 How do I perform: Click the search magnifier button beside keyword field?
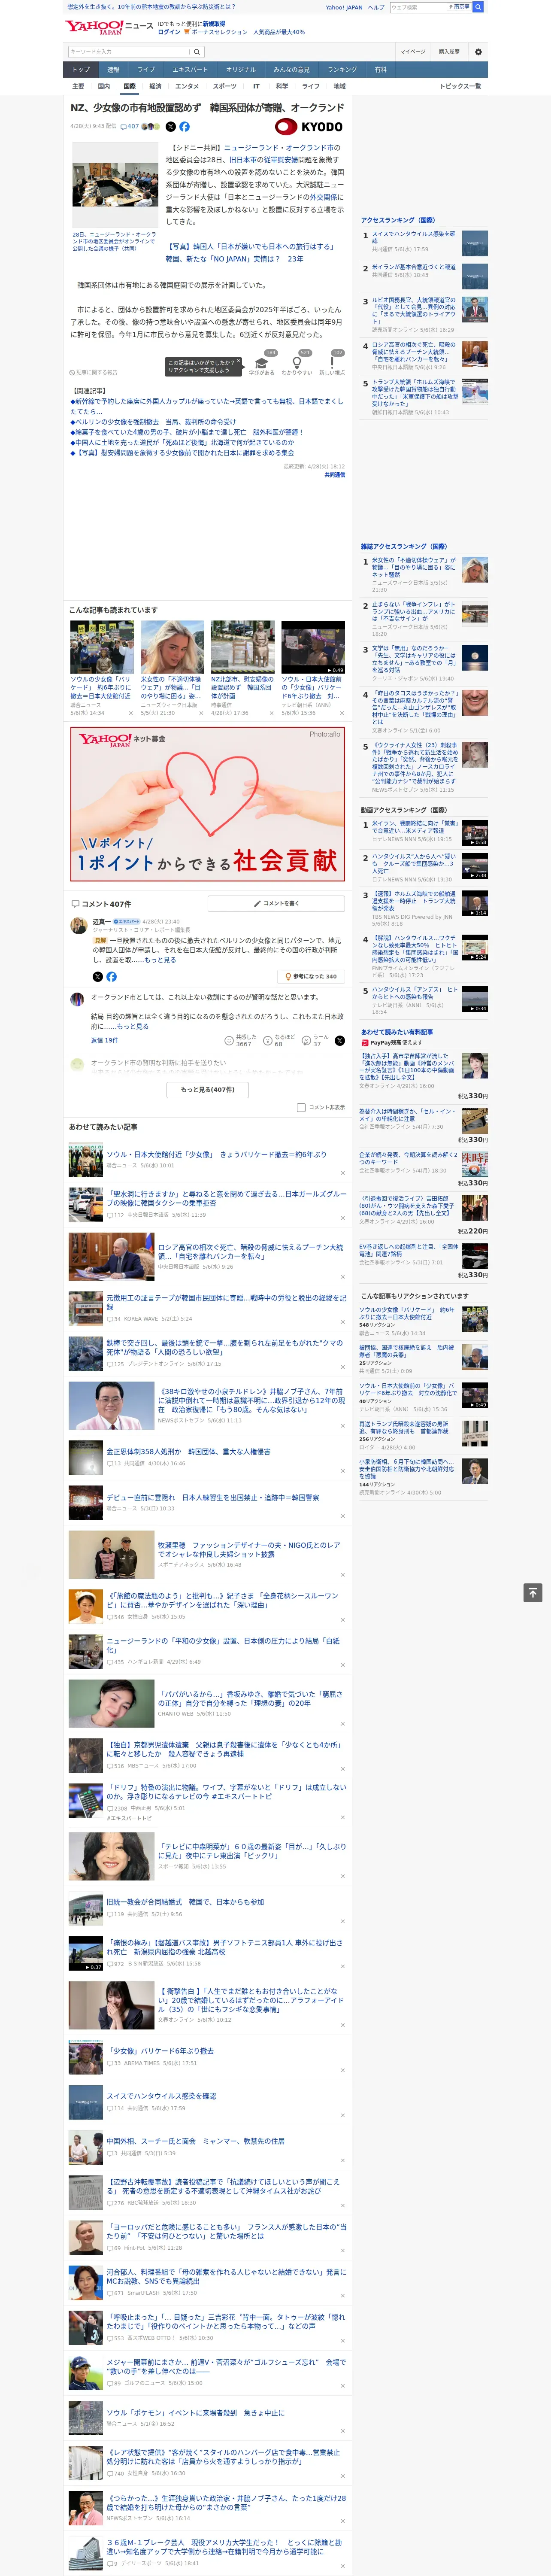[x=197, y=51]
